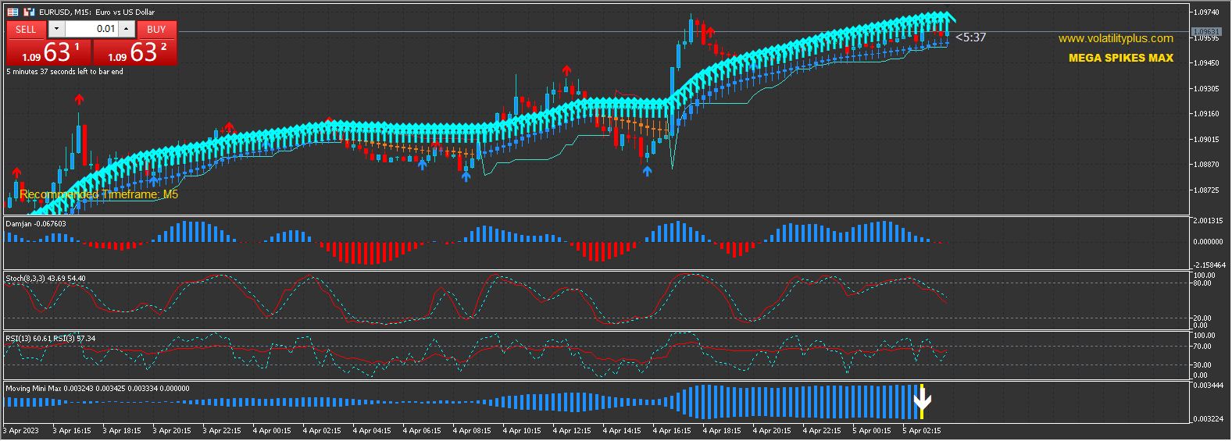Click the <5:37 bar countdown label
This screenshot has height=441, width=1232.
coord(970,37)
